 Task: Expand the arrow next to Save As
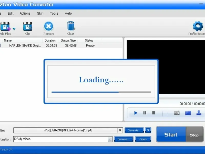tap(148, 130)
